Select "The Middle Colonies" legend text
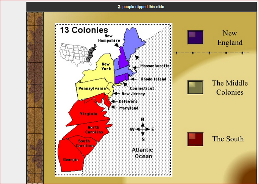Image resolution: width=259 pixels, height=184 pixels. (230, 88)
